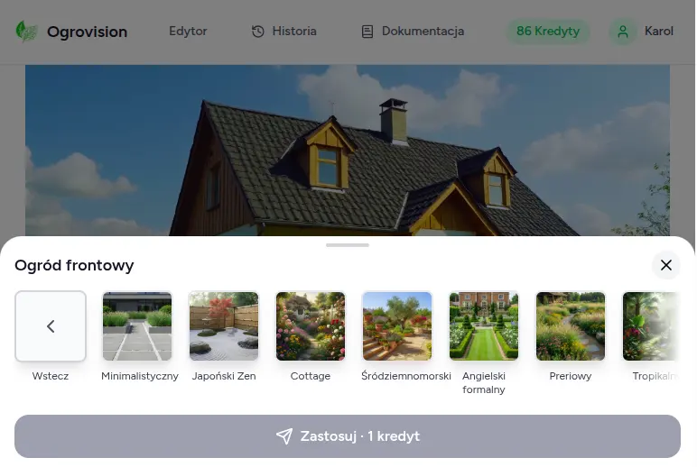Click the paper plane send icon
697x467 pixels.
coord(284,436)
